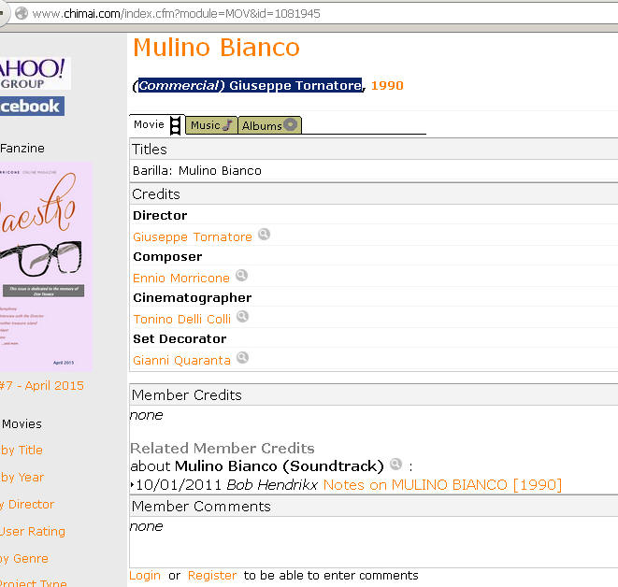Open the 1990 year link

387,85
